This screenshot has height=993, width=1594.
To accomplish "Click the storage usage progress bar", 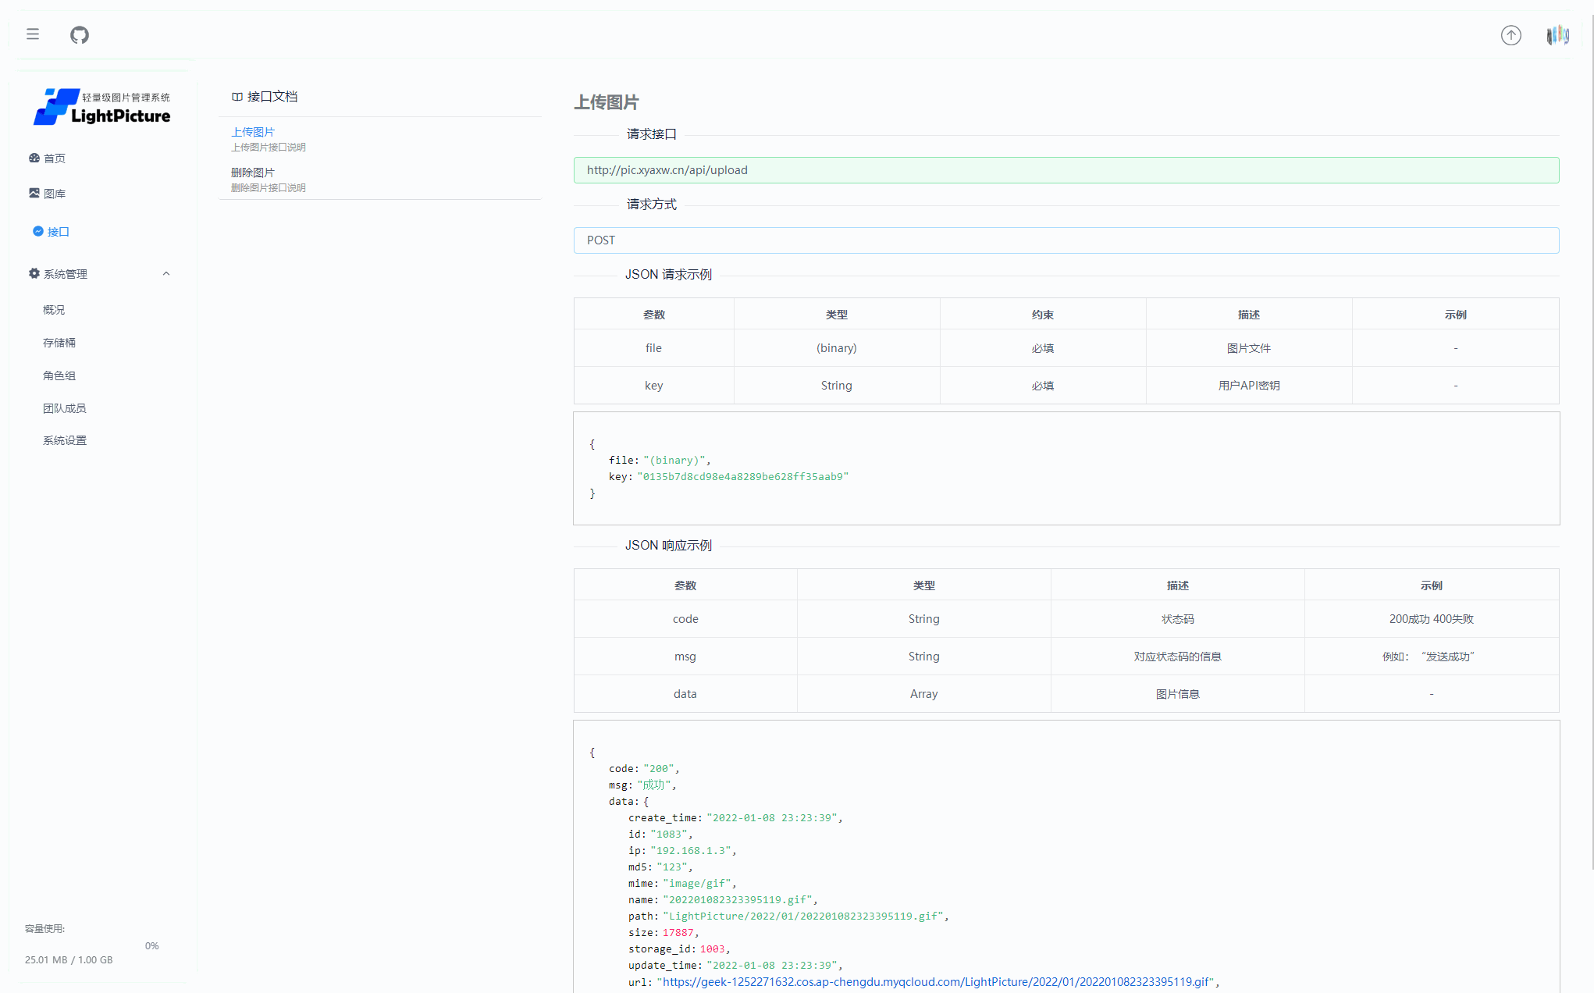I will [82, 945].
